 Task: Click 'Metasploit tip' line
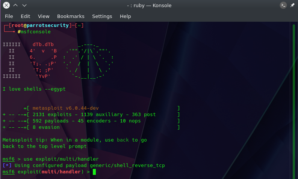click(x=75, y=140)
